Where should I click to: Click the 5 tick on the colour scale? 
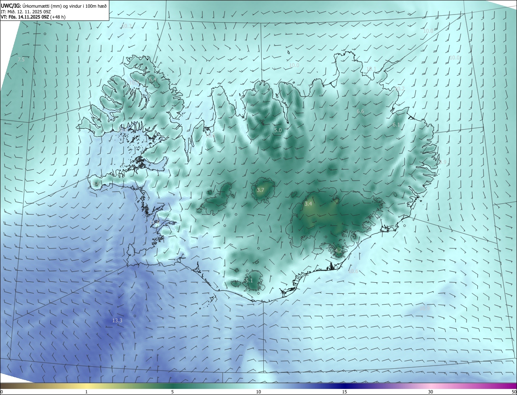172,392
